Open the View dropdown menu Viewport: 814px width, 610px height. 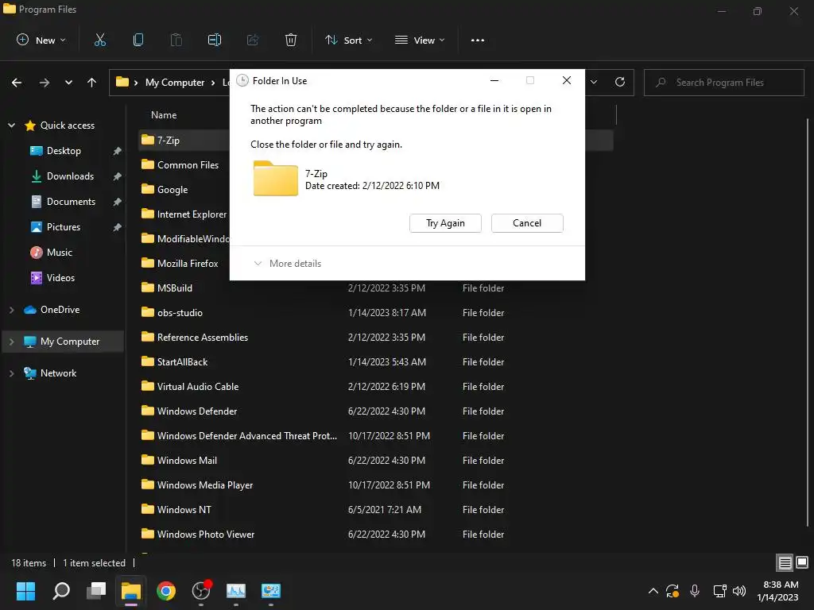(420, 40)
